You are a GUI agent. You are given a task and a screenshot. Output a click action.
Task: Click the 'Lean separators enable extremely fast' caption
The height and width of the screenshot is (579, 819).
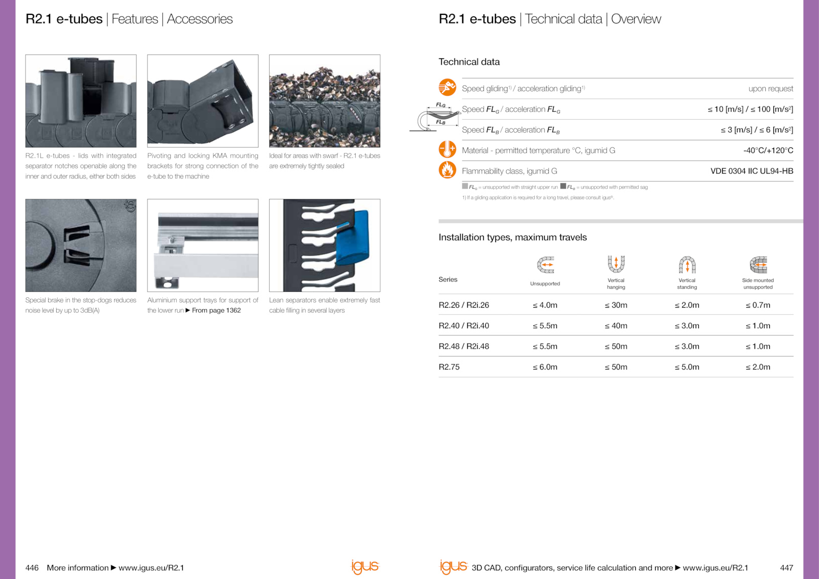[x=325, y=305]
